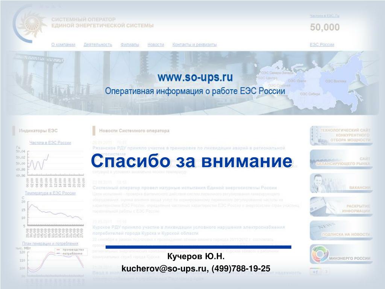
Task: Click Оперативная информация о работе ЕЭС России text
Action: [x=195, y=91]
